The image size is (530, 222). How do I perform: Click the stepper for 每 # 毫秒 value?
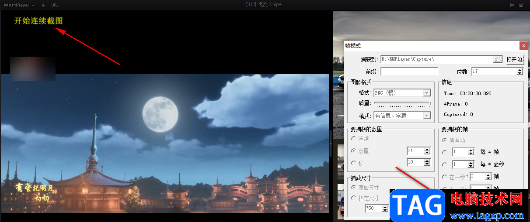(x=471, y=165)
